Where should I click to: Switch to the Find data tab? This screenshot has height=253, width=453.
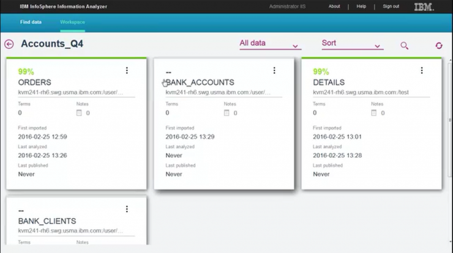pos(31,22)
